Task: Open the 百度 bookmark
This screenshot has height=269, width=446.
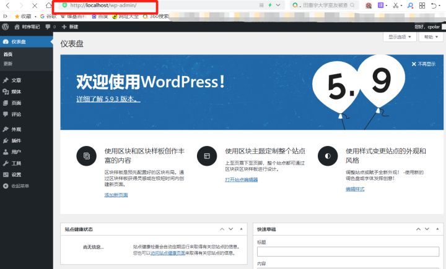Action: click(x=100, y=17)
